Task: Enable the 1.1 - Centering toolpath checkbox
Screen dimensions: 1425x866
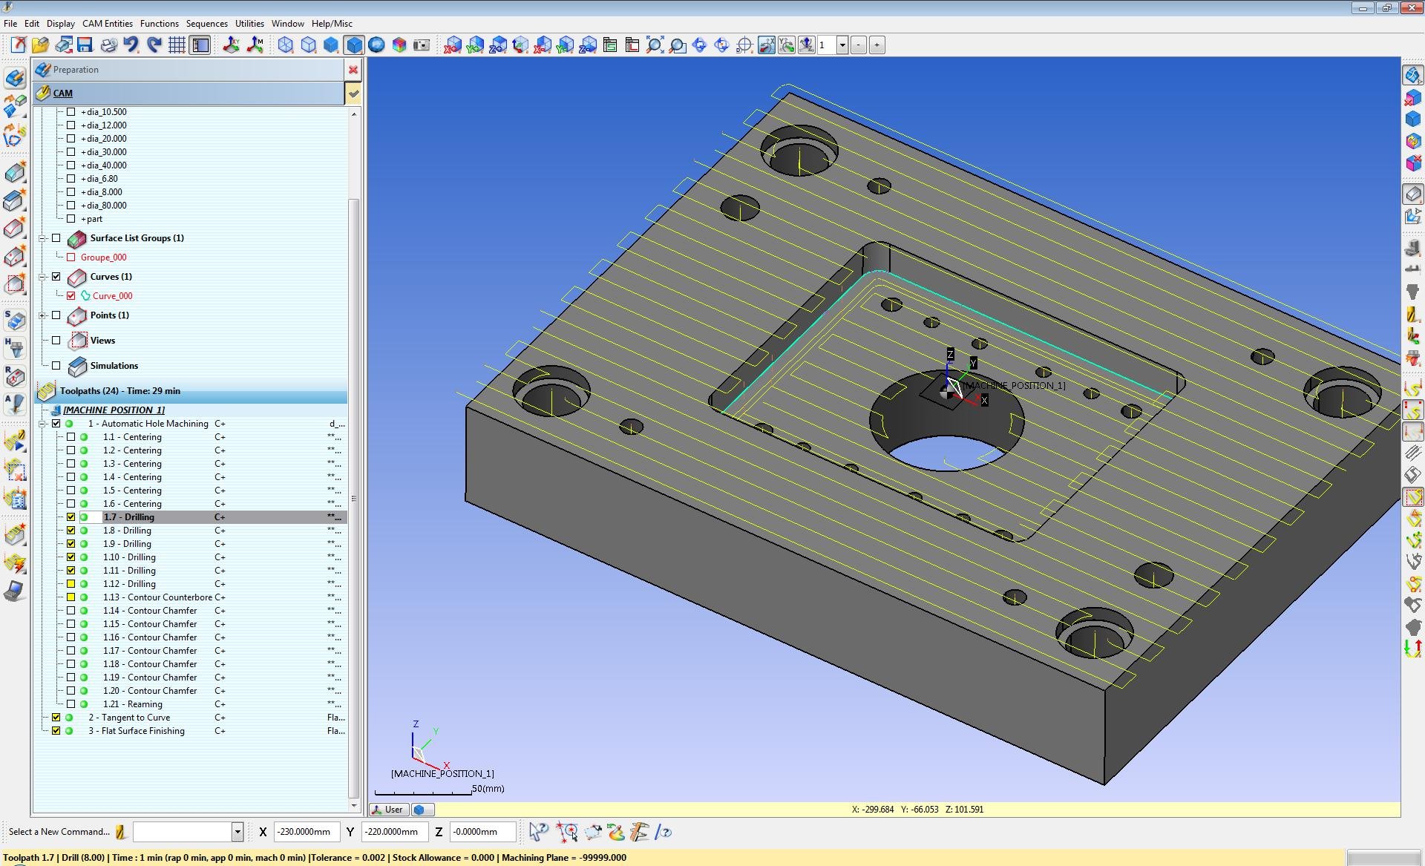Action: click(x=71, y=437)
